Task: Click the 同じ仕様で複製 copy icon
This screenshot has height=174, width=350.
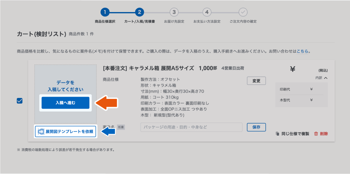Action: [x=277, y=134]
